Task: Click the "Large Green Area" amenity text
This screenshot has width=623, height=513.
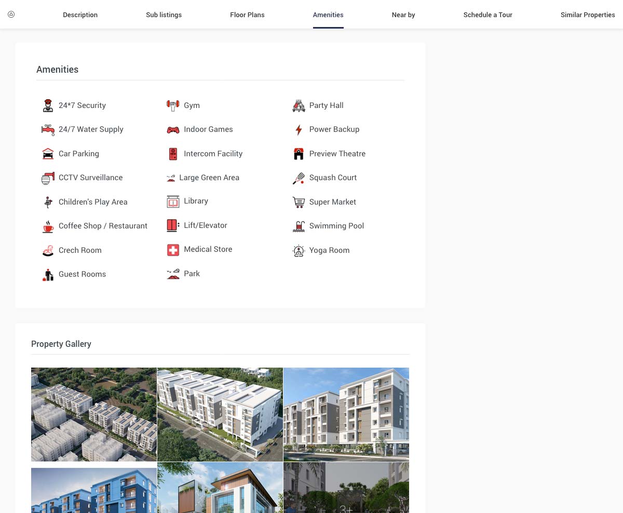Action: (209, 178)
